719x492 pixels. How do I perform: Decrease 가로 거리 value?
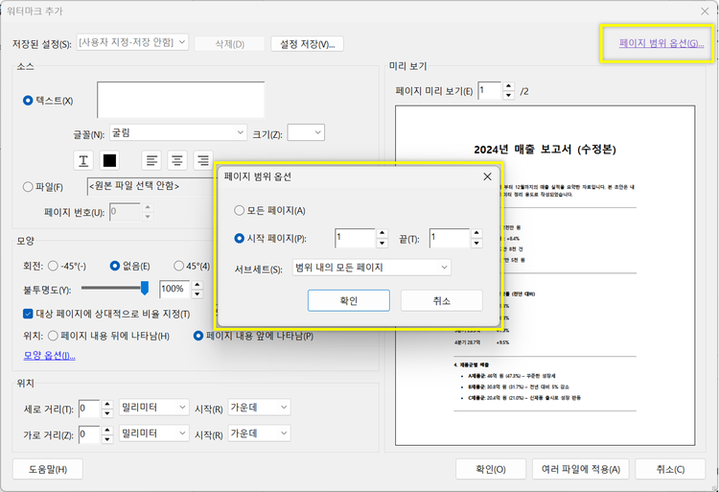pyautogui.click(x=106, y=439)
